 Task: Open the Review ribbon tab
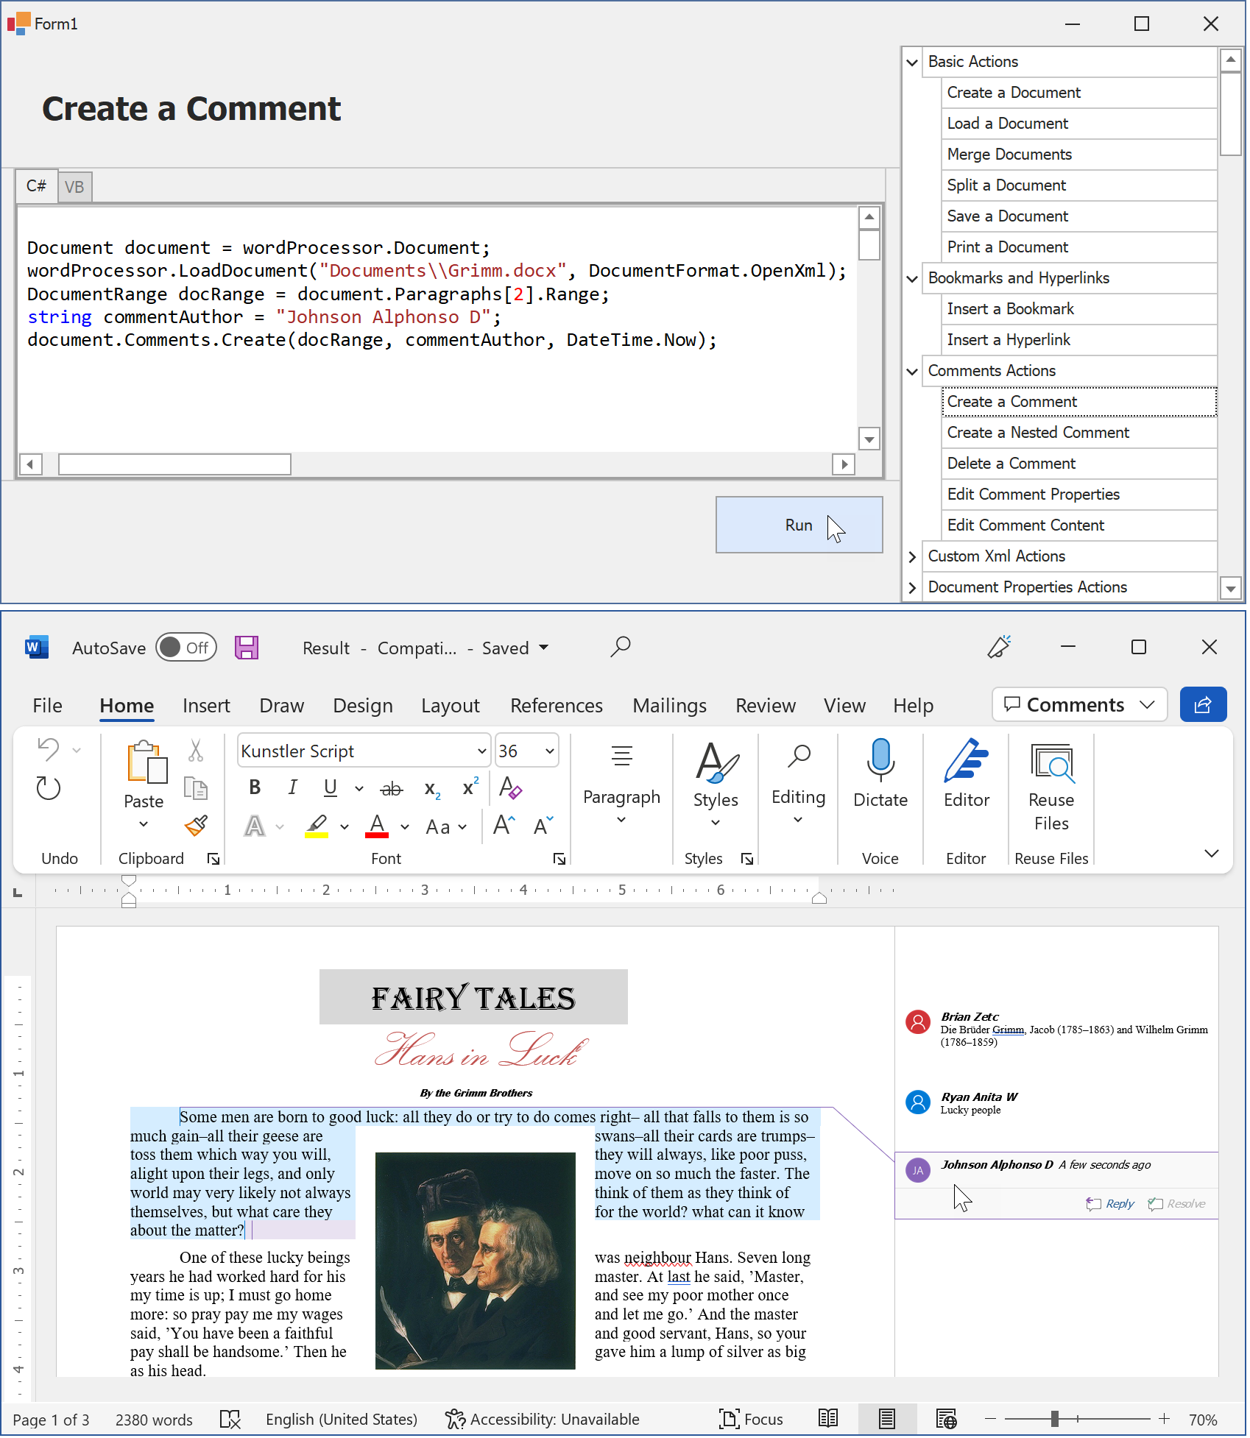click(x=766, y=706)
